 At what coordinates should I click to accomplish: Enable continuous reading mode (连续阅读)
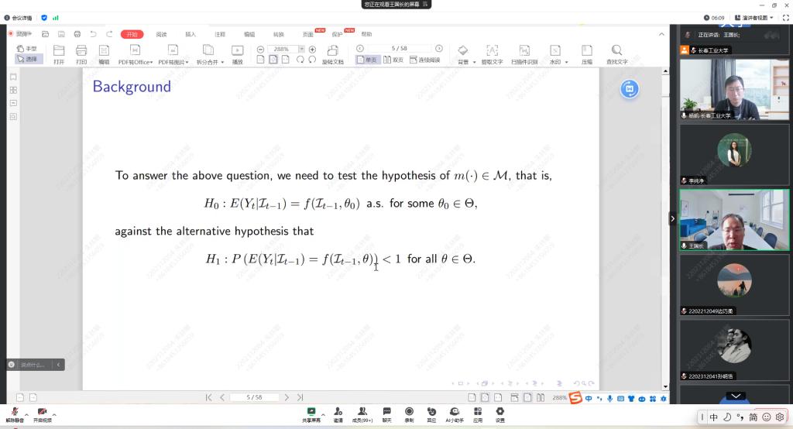[x=425, y=60]
